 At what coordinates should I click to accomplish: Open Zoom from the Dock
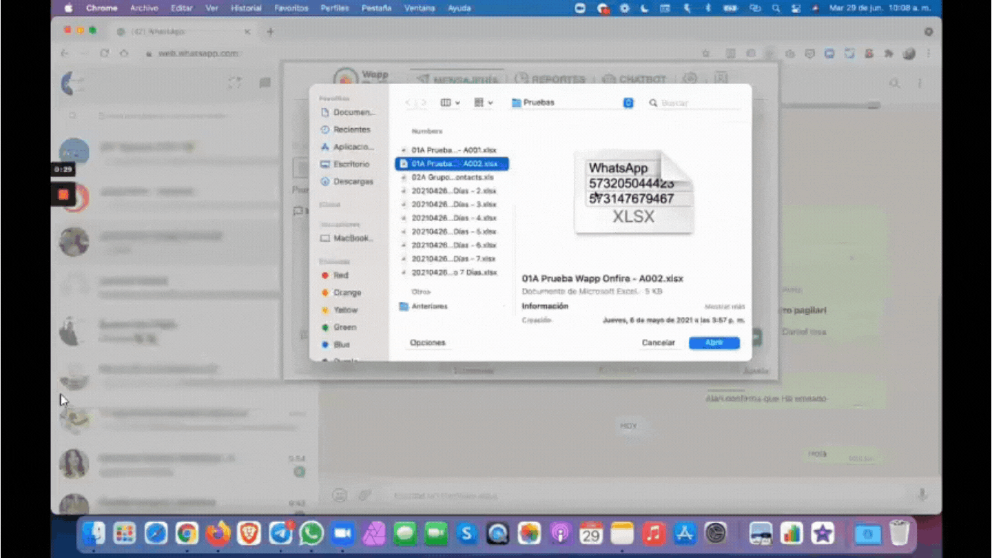click(342, 533)
